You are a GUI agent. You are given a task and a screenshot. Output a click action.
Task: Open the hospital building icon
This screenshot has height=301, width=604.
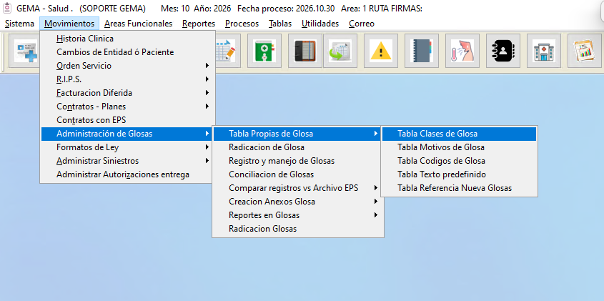click(x=544, y=51)
